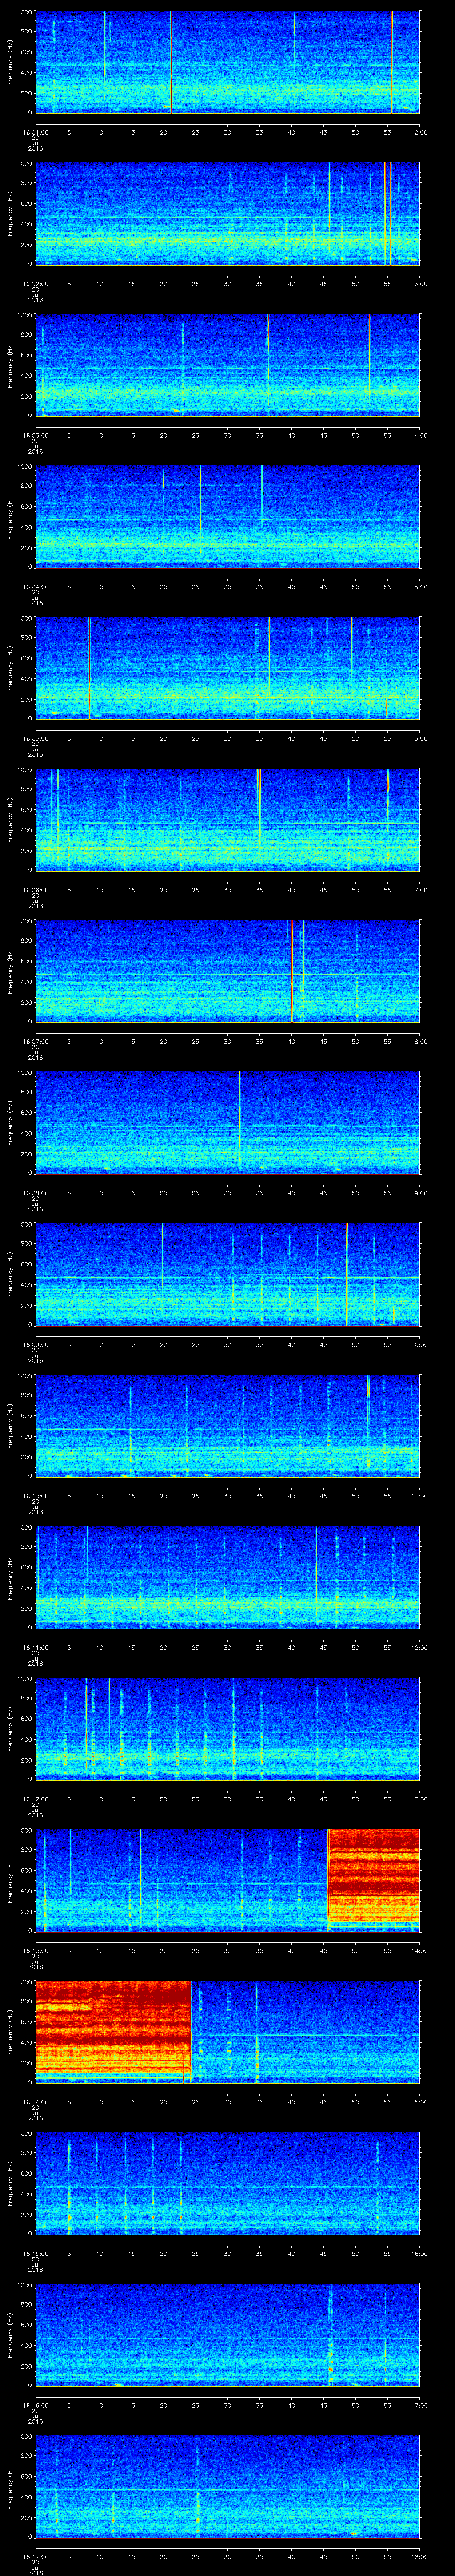Click the spectrogram panel starting at 16:01:00
The image size is (455, 2576).
227,62
